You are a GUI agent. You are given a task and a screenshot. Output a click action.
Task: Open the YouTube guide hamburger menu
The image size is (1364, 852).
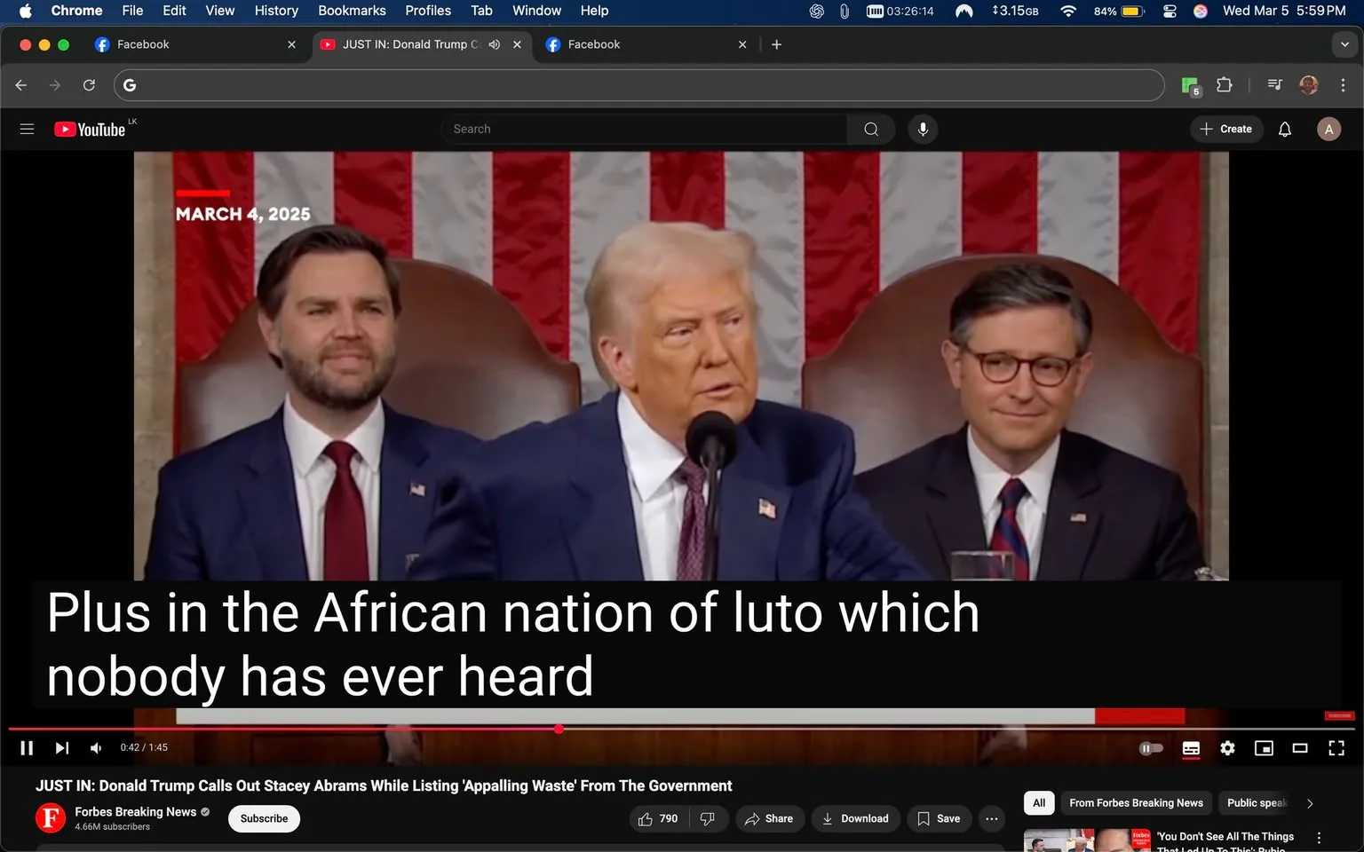27,129
